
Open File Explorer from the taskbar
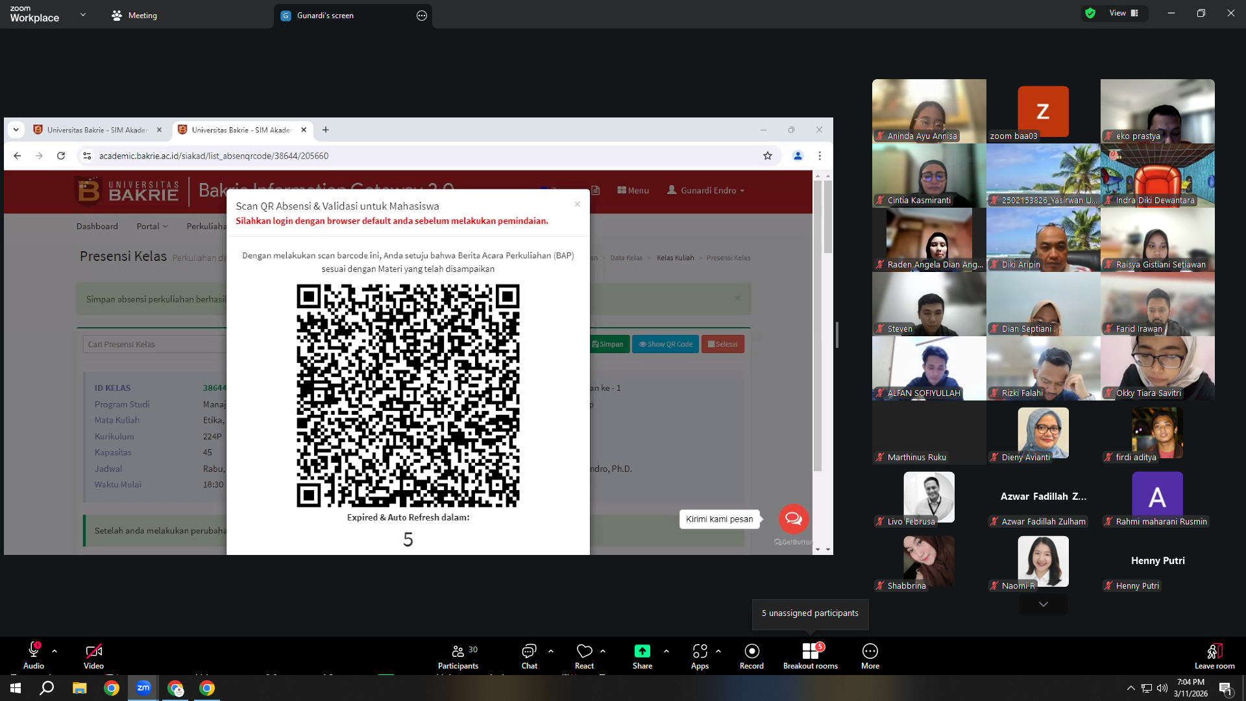click(79, 688)
